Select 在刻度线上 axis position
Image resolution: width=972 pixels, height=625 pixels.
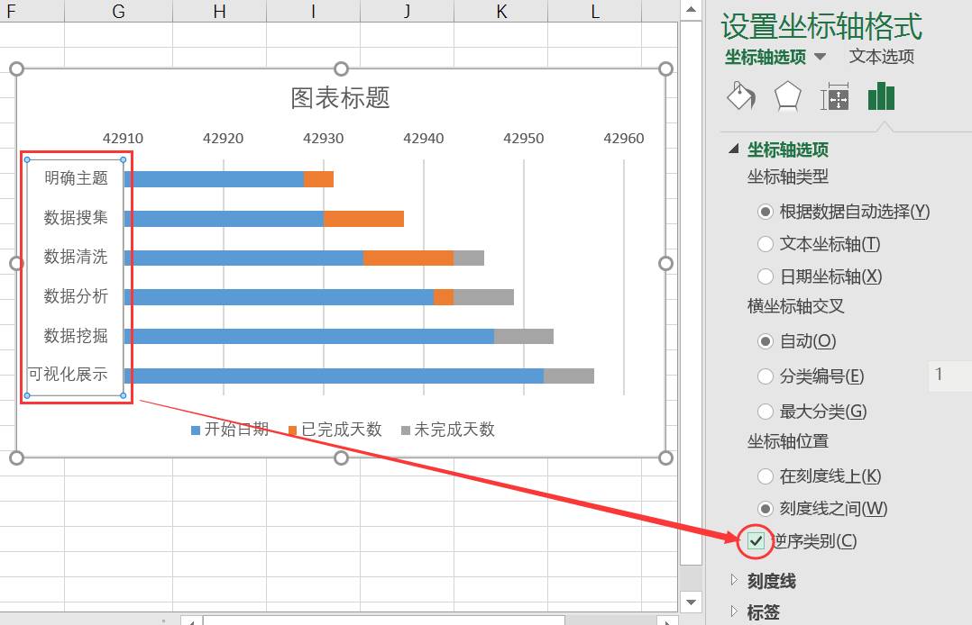click(766, 476)
